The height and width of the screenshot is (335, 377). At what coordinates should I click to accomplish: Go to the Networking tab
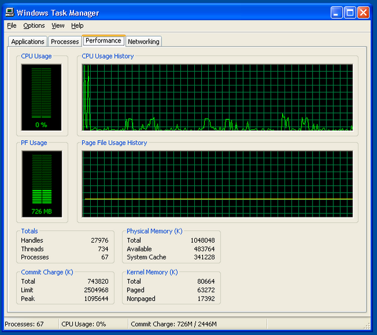pos(143,41)
